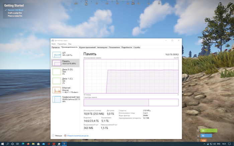Viewport: 234px width, 146px height.
Task: Launch Cortana circle icon in taskbar
Action: click(x=13, y=144)
